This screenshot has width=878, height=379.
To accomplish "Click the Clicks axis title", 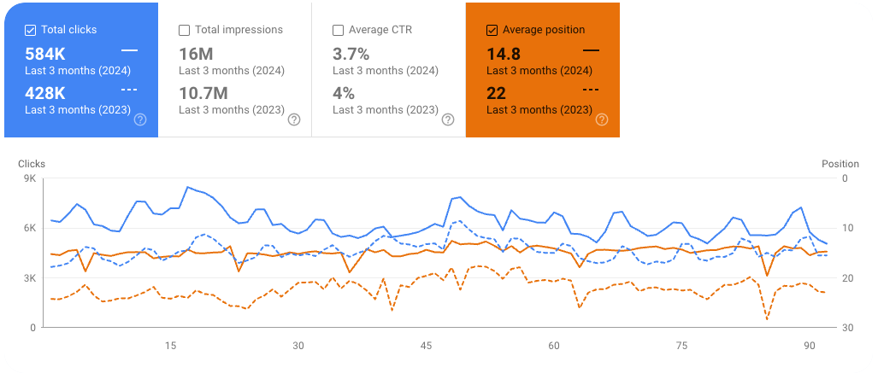I will 32,164.
